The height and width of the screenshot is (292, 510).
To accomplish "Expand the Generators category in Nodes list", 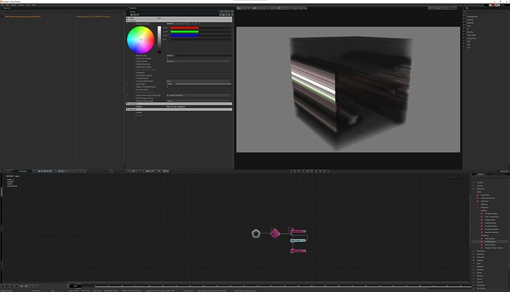I will tap(474, 251).
